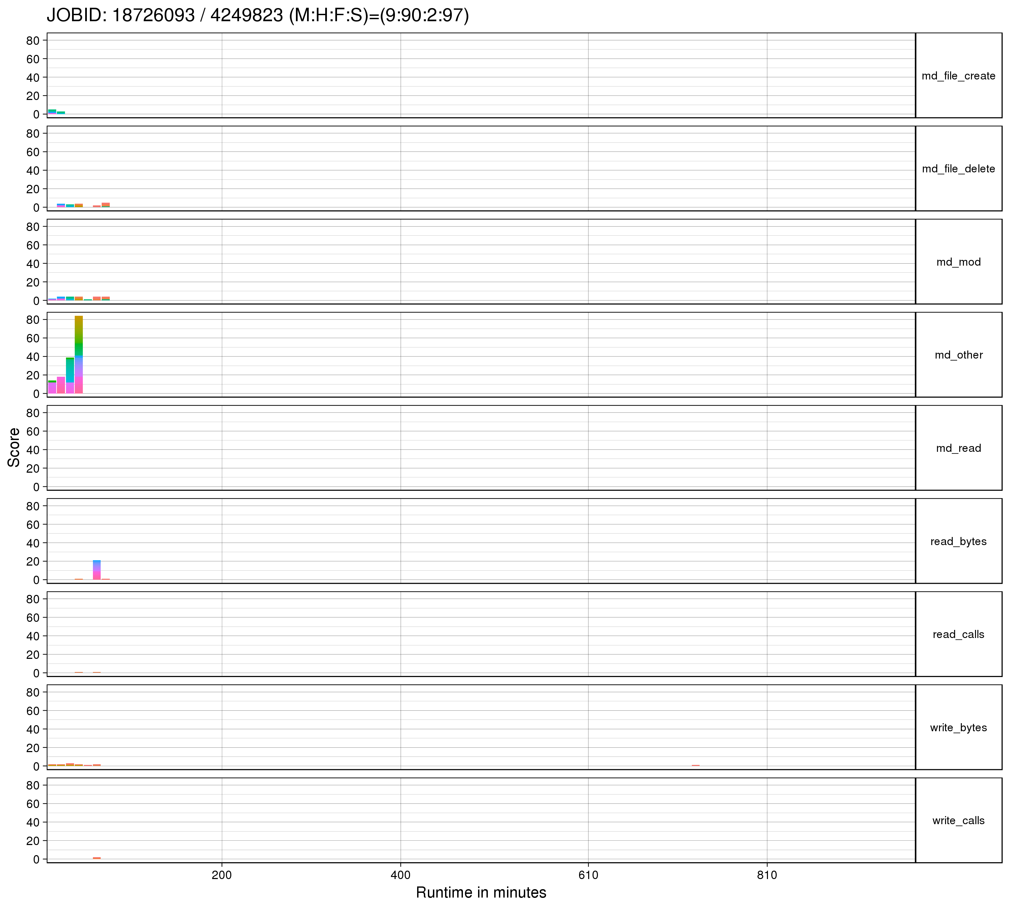1010x909 pixels.
Task: Click the md_mod facet label
Action: coord(958,262)
